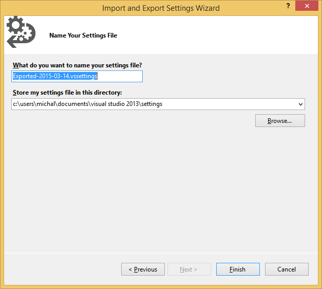Screen dimensions: 322x289
Task: Click the gears wizard icon in the header
Action: point(21,32)
